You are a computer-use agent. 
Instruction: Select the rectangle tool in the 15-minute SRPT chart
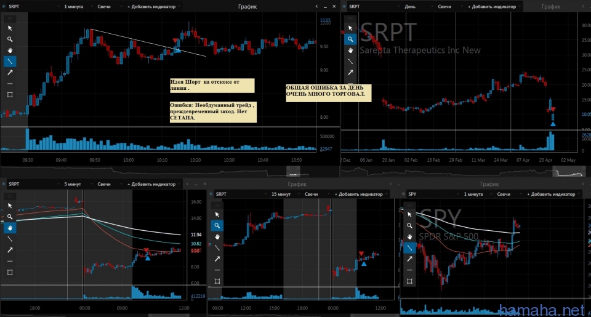click(217, 281)
